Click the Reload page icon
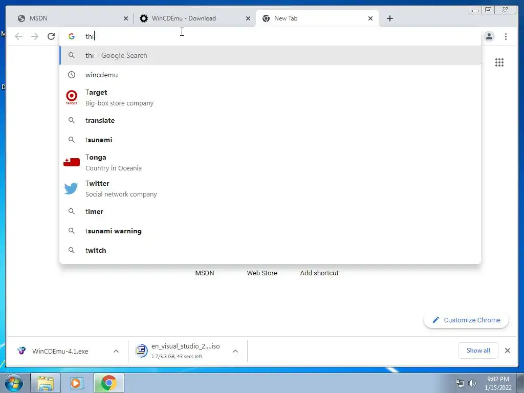 point(51,36)
